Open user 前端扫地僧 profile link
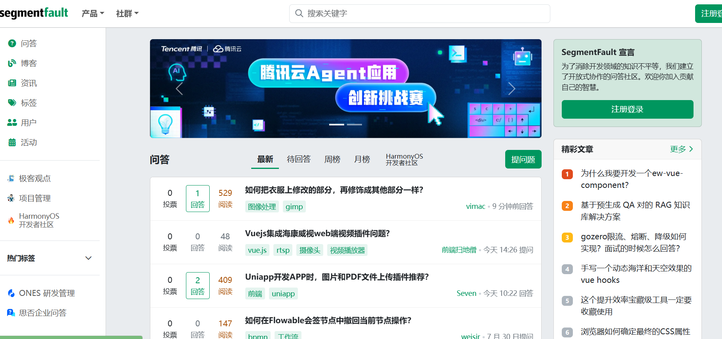 click(459, 250)
